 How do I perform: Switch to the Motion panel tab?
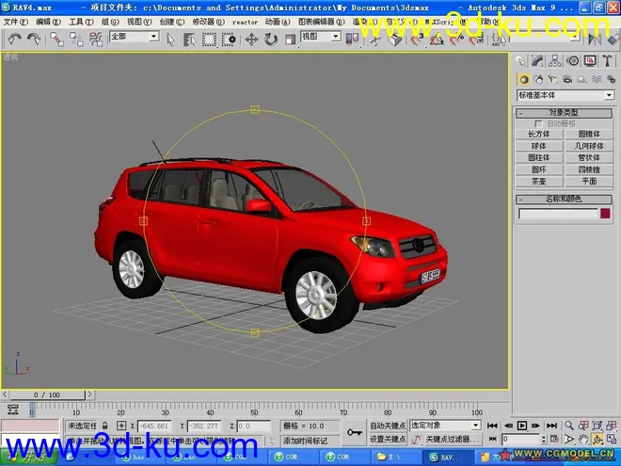click(572, 60)
